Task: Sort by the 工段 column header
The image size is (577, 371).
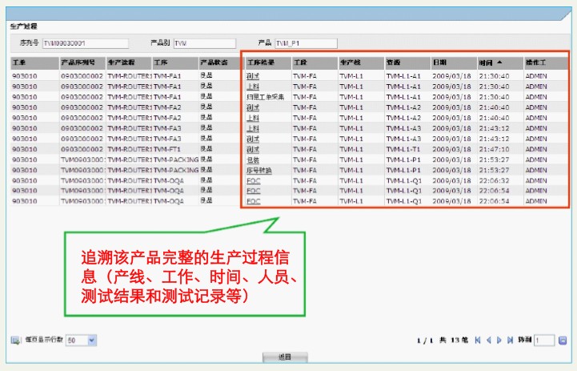Action: point(315,63)
